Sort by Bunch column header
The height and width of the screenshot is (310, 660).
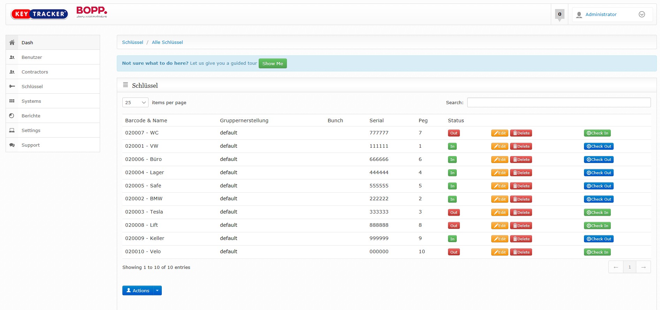pos(335,121)
